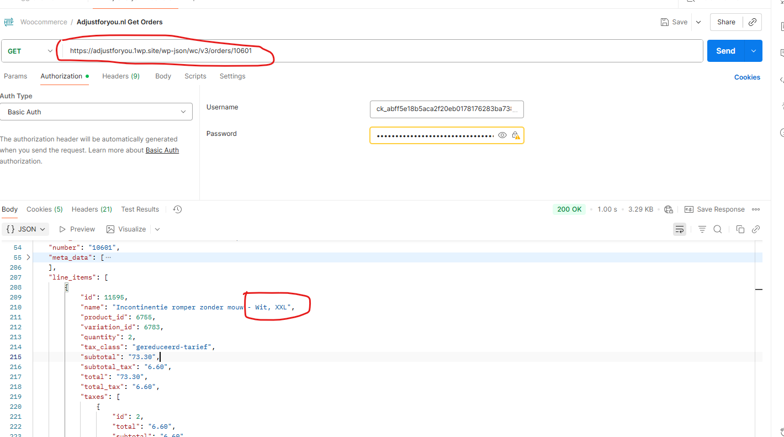Search the response with magnifier icon

pyautogui.click(x=718, y=229)
